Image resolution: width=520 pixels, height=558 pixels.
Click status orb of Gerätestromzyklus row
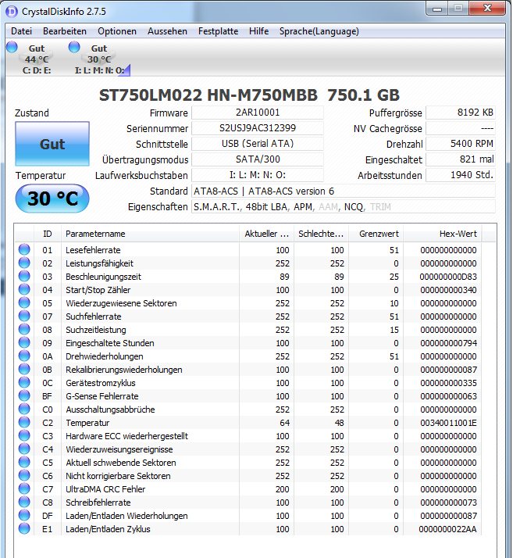(24, 382)
